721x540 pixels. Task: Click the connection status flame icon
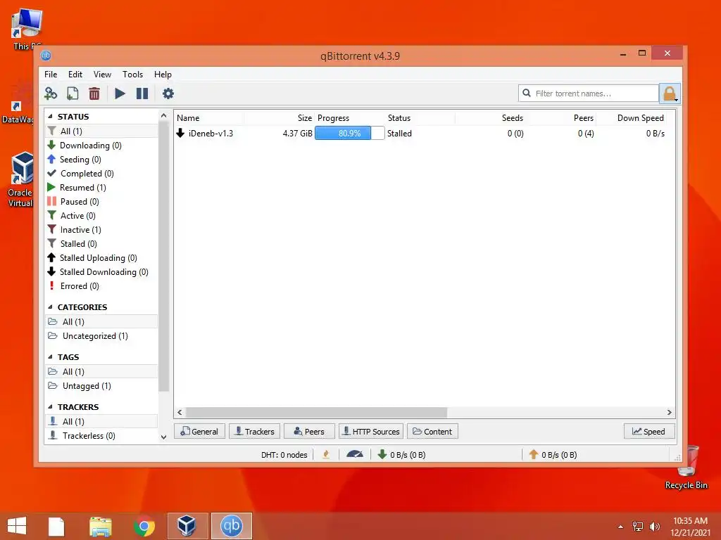click(326, 455)
